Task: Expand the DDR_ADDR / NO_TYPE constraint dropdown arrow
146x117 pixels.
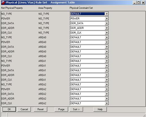Action: coord(107,28)
